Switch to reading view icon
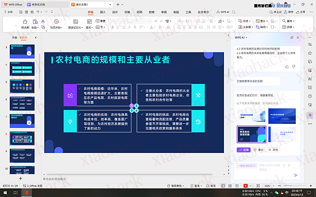 pos(237,186)
